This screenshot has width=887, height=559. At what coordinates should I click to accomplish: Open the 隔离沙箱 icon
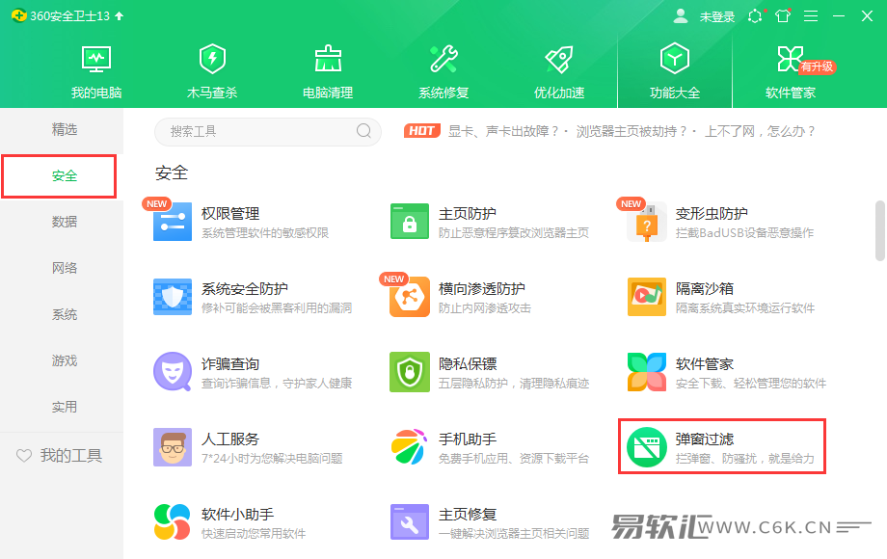coord(647,297)
